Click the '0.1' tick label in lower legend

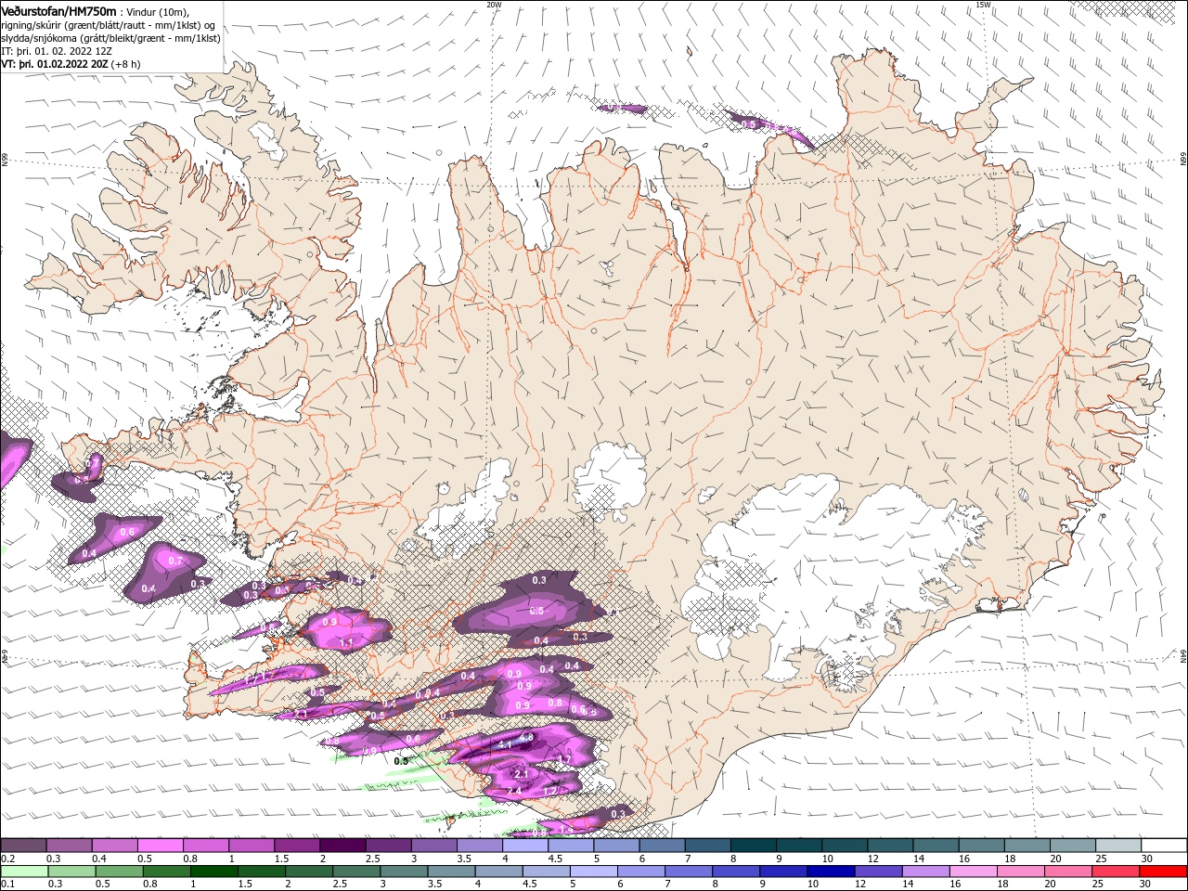[x=7, y=884]
